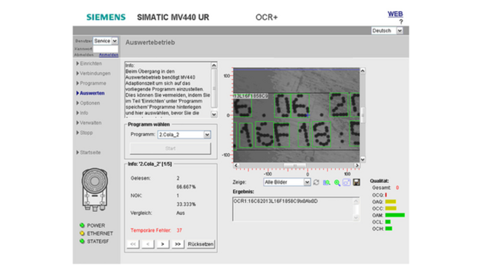Viewport: 482px width, 271px height.
Task: Click the green OCH quality bar
Action: click(x=389, y=229)
